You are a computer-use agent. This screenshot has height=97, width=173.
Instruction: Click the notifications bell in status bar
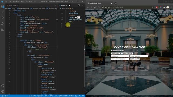coord(83,96)
